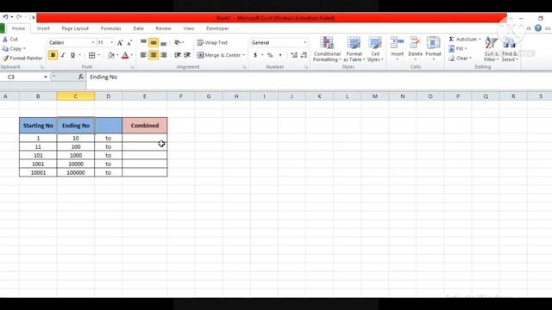552x310 pixels.
Task: Click Wrap Text
Action: point(212,42)
